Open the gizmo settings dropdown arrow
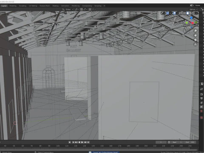Viewport: 204px width, 153px height. coord(170,13)
